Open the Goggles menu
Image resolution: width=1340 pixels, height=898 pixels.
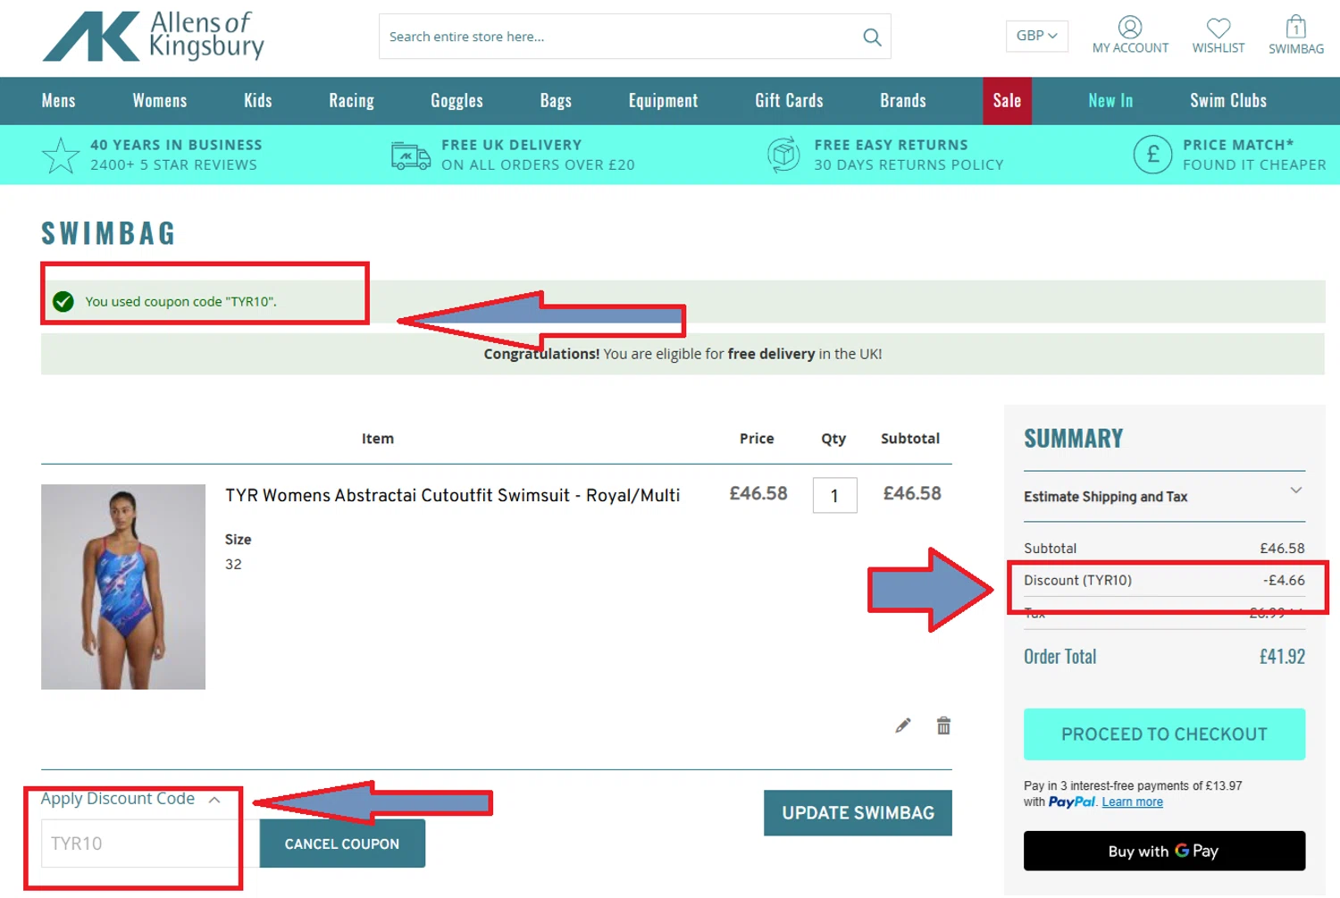click(x=456, y=100)
